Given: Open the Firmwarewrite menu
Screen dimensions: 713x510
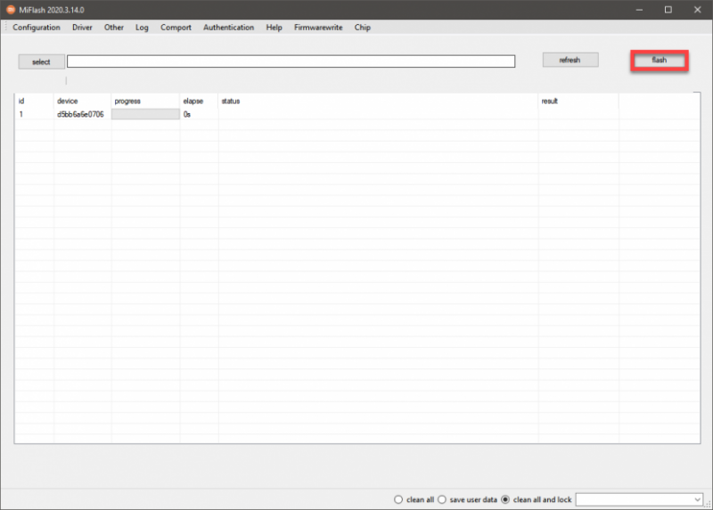Looking at the screenshot, I should pyautogui.click(x=318, y=28).
